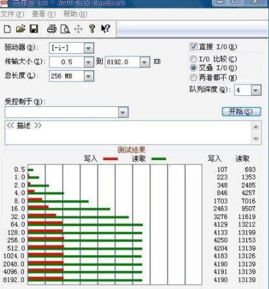Click the read value 11619
This screenshot has height=289, width=269.
click(x=246, y=216)
